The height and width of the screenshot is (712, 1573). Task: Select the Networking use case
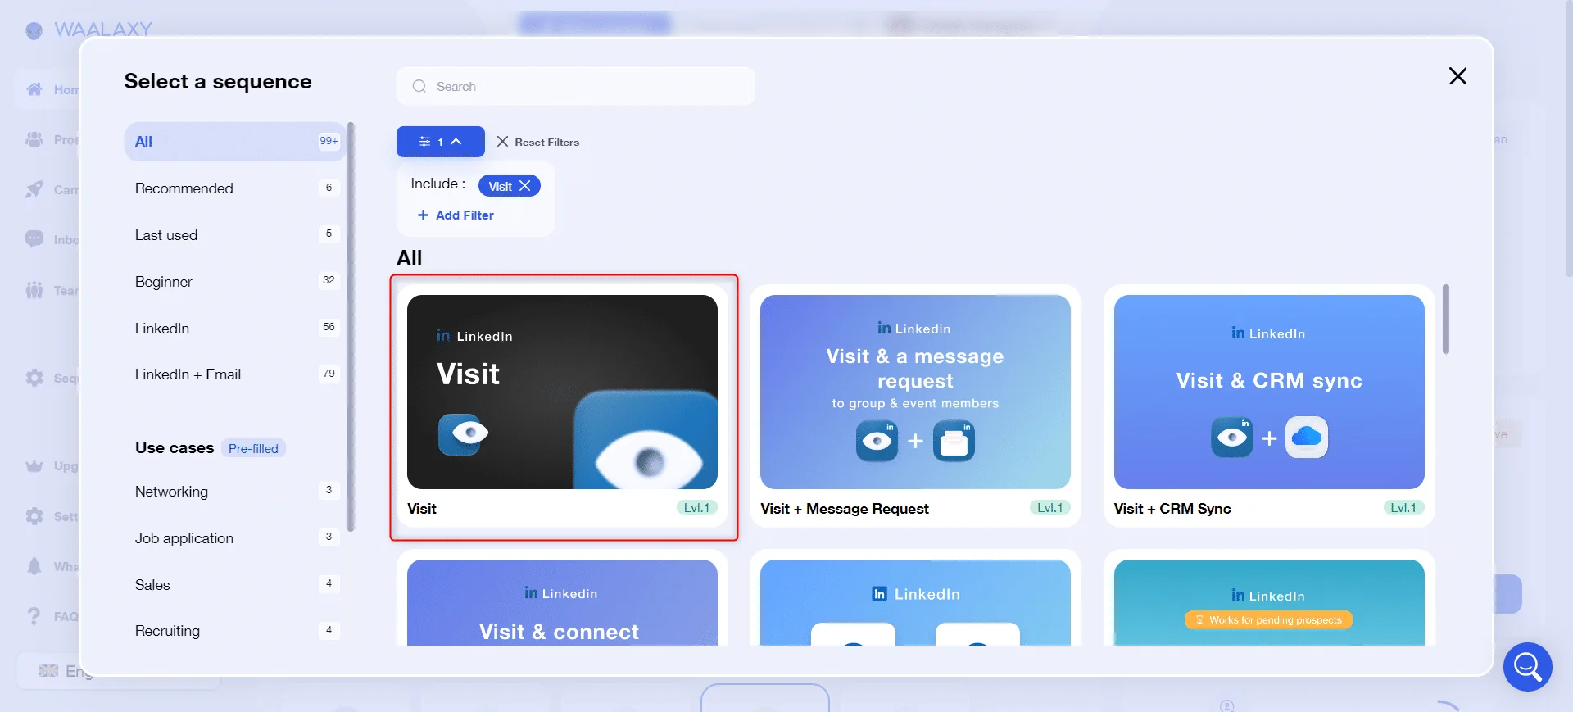[235, 492]
